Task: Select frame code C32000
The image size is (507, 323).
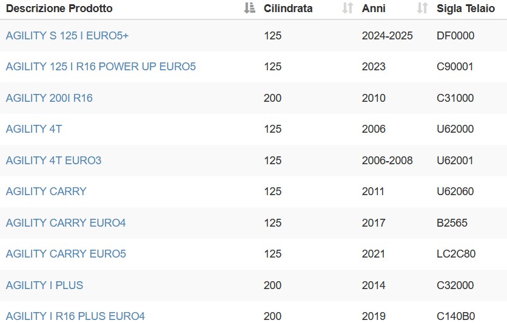Action: (x=455, y=285)
